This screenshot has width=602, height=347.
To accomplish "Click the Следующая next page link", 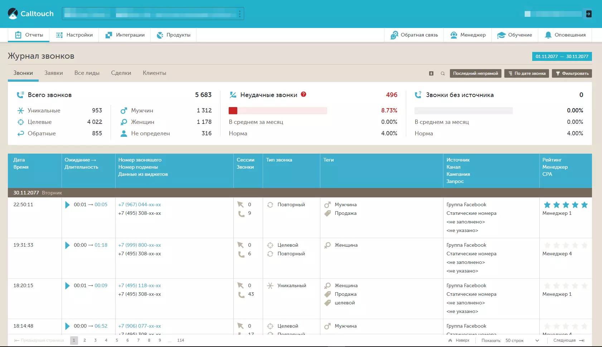I will (565, 341).
